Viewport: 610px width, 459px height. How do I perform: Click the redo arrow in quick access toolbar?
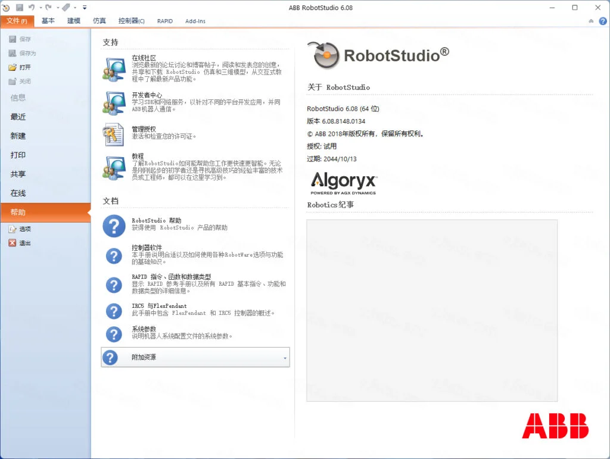(48, 7)
